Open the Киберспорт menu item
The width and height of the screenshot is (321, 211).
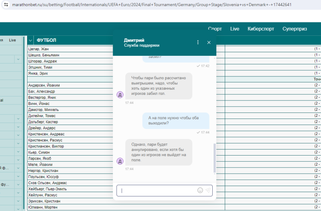click(x=261, y=29)
